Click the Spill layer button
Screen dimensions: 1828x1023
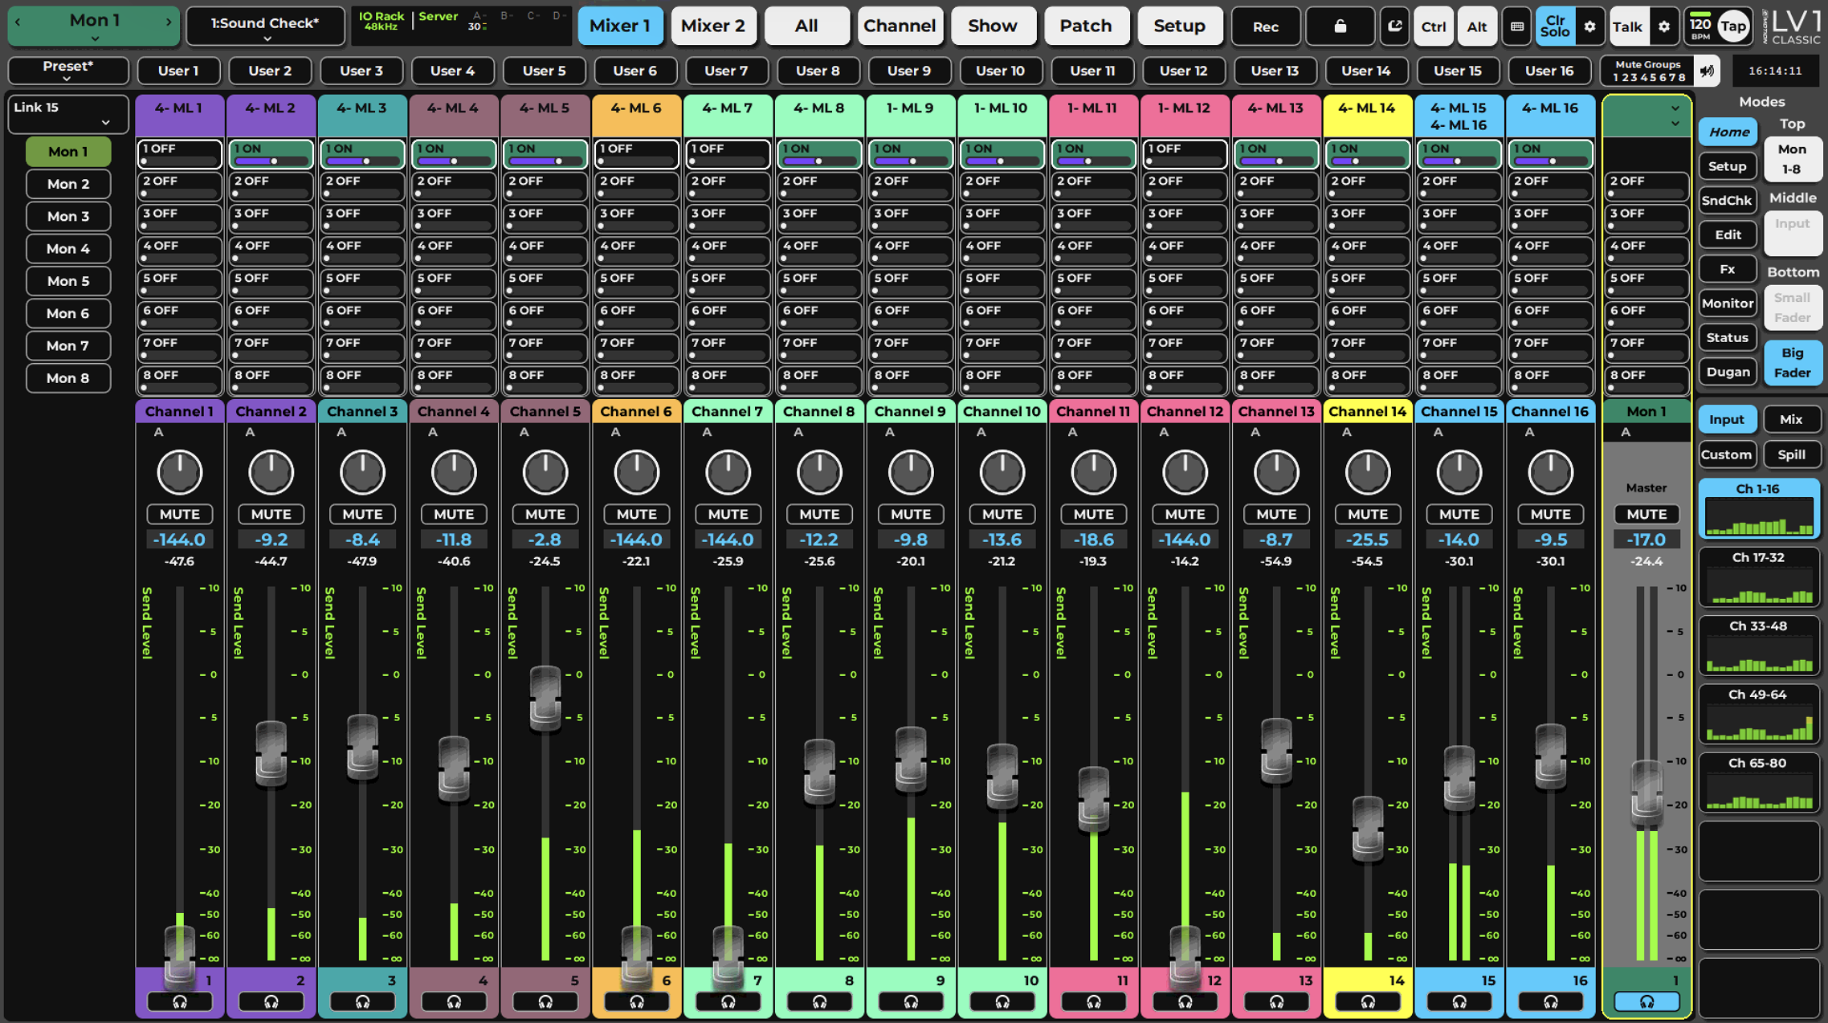point(1792,454)
